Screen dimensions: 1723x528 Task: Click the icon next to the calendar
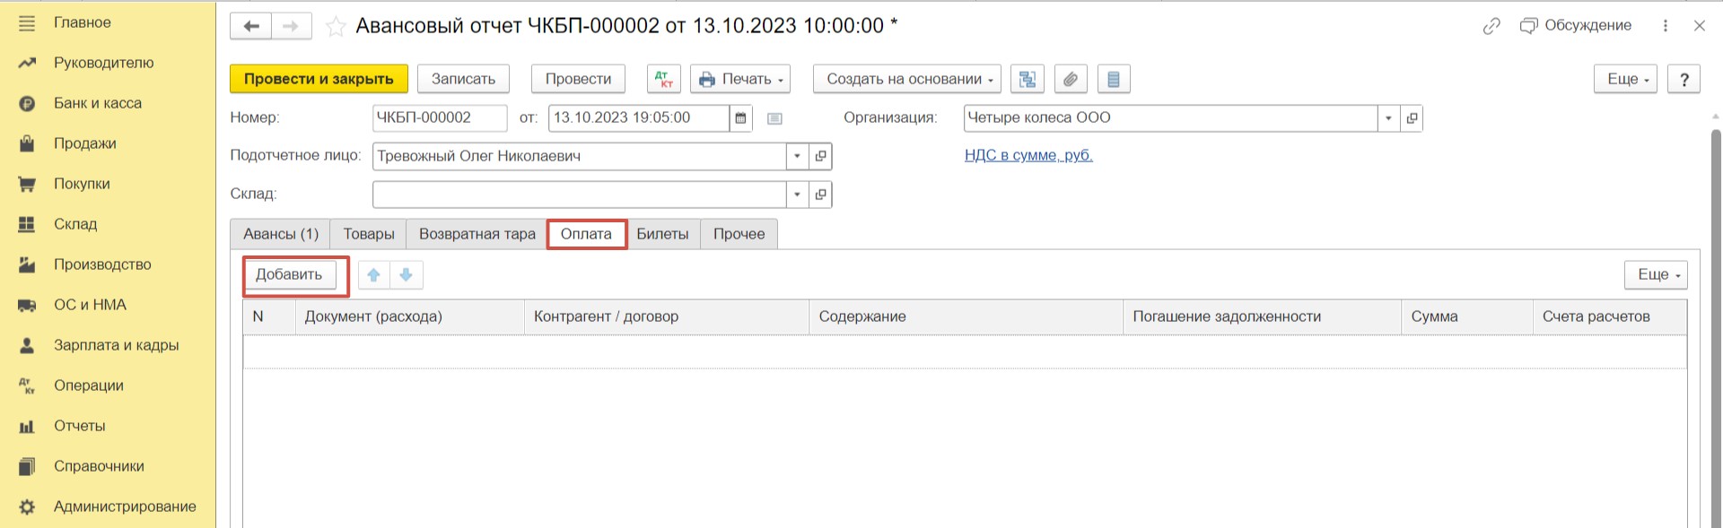pos(775,118)
